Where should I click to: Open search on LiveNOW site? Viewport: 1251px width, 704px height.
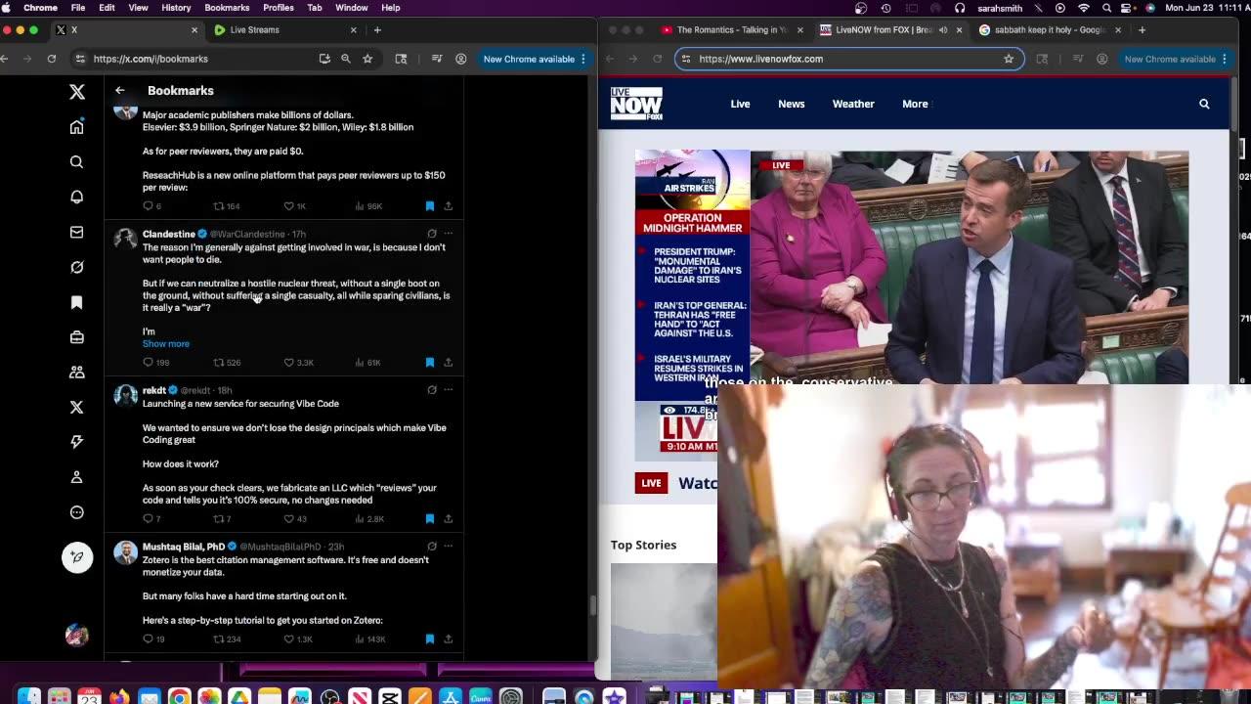tap(1204, 104)
